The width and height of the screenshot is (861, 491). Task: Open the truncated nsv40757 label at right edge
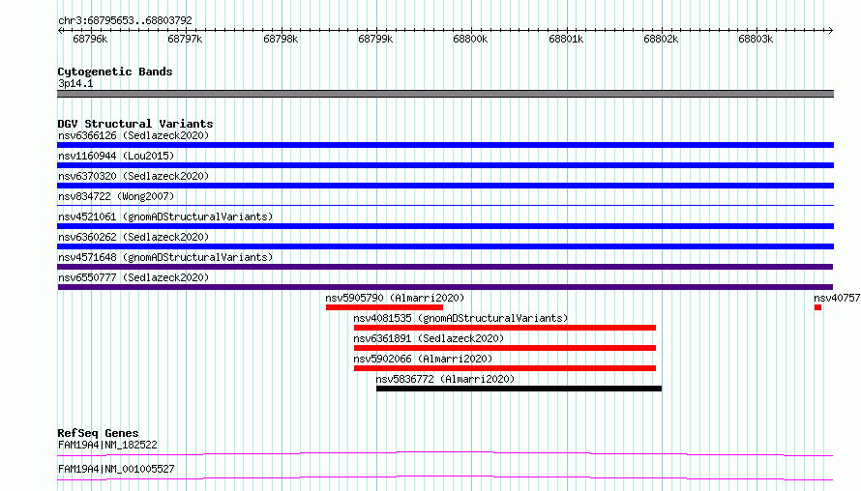click(x=837, y=298)
